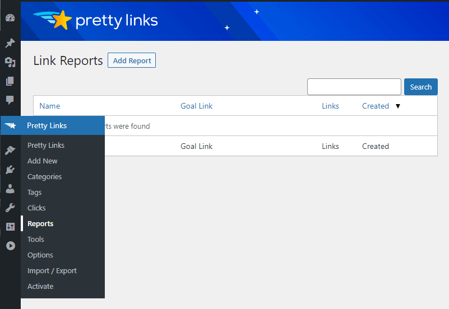The height and width of the screenshot is (309, 449).
Task: Select Reports in the Pretty Links submenu
Action: [x=40, y=223]
